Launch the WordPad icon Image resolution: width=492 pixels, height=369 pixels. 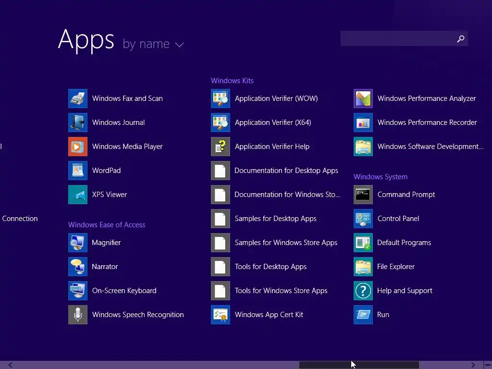pyautogui.click(x=78, y=171)
